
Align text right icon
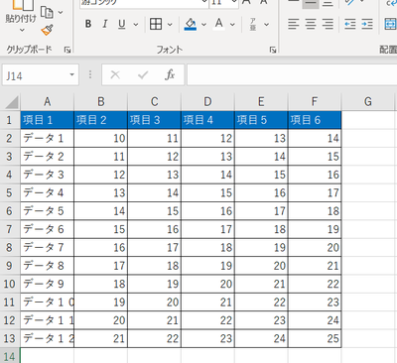(x=328, y=24)
